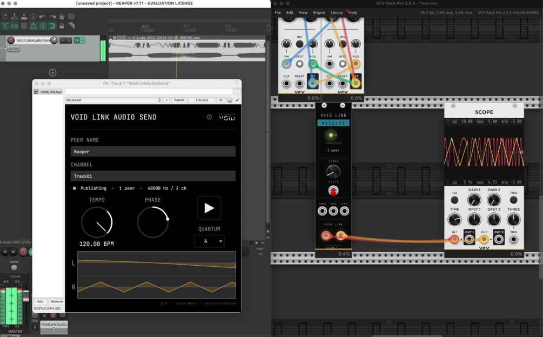The image size is (543, 337).
Task: Open the Edit menu in VCV Rack
Action: (x=290, y=12)
